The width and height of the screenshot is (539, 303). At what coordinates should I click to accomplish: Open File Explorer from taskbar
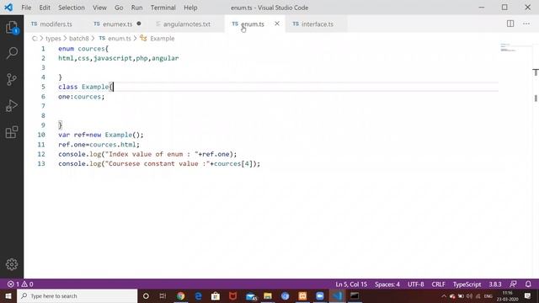click(268, 295)
